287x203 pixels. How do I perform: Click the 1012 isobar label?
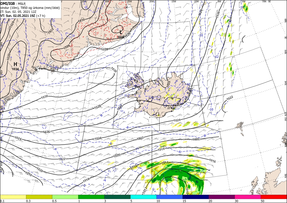pos(144,190)
